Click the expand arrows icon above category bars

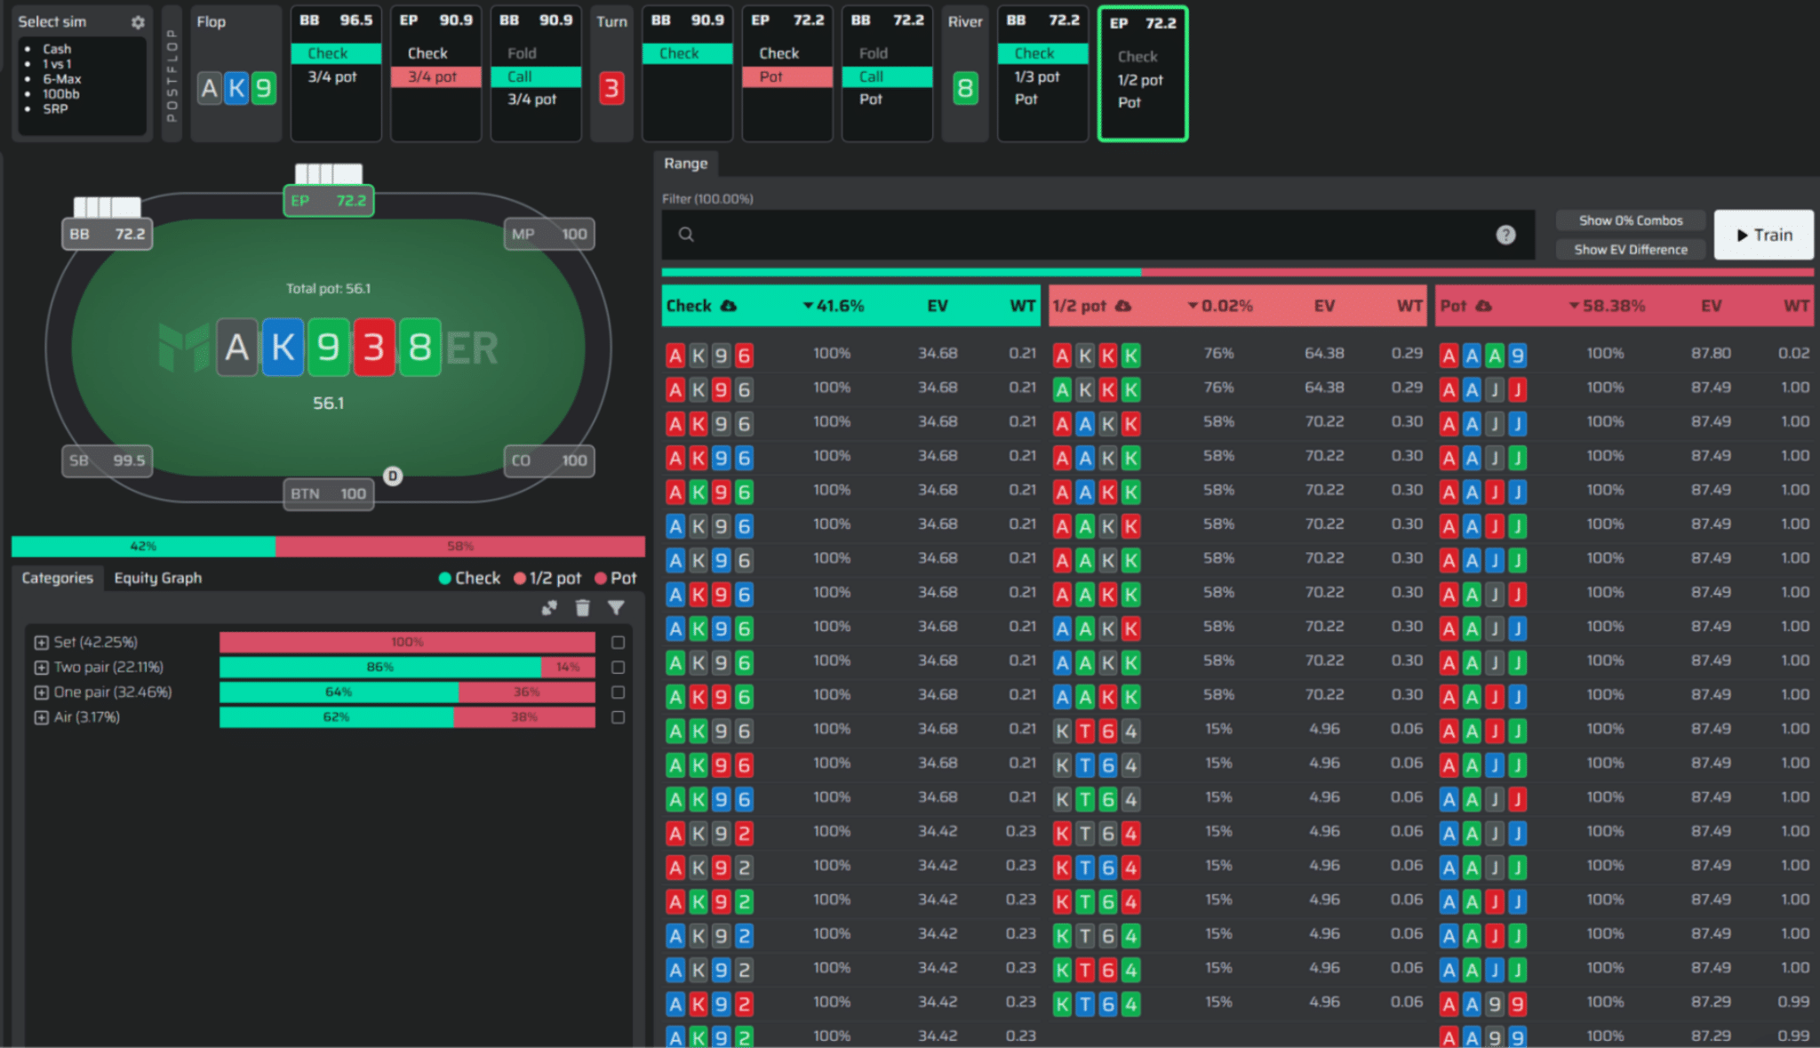pos(549,608)
